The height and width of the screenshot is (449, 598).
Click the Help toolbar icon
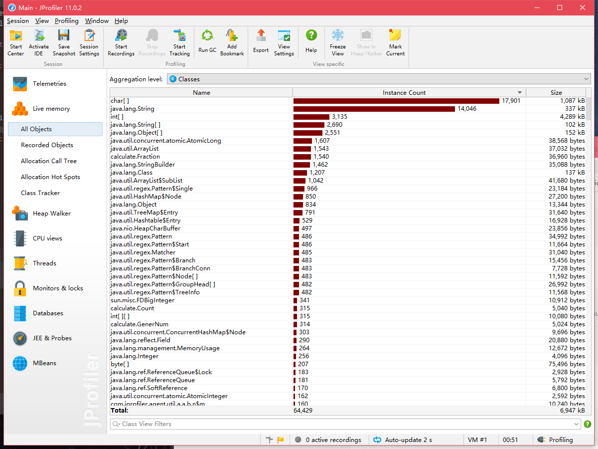coord(311,41)
